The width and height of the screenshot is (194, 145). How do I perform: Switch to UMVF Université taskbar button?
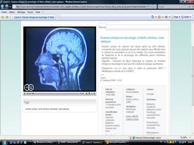[x=68, y=142]
